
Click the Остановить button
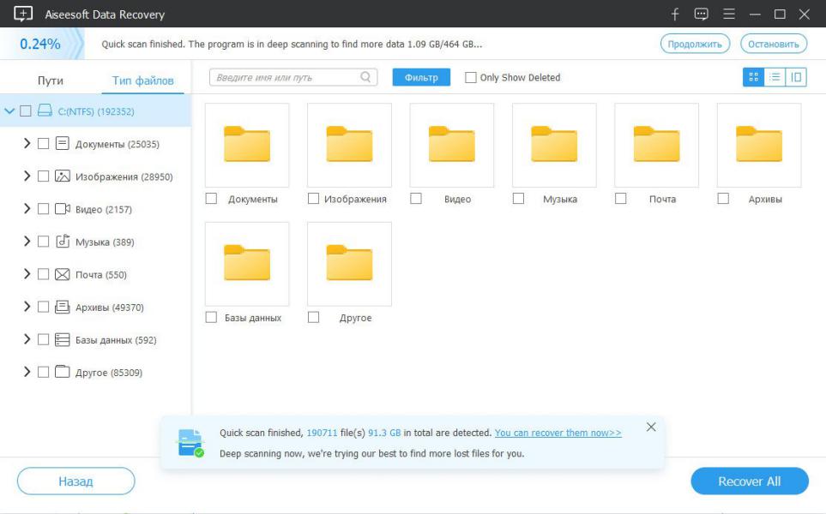tap(774, 44)
